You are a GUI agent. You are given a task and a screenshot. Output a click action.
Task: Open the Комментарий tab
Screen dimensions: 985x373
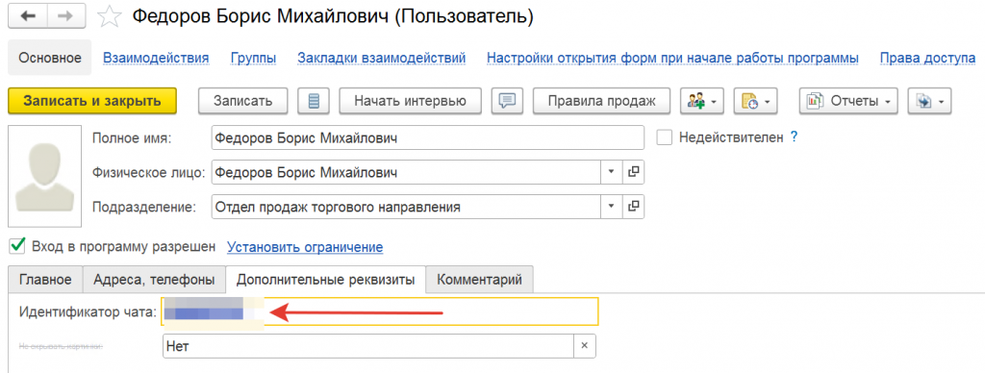pos(479,280)
